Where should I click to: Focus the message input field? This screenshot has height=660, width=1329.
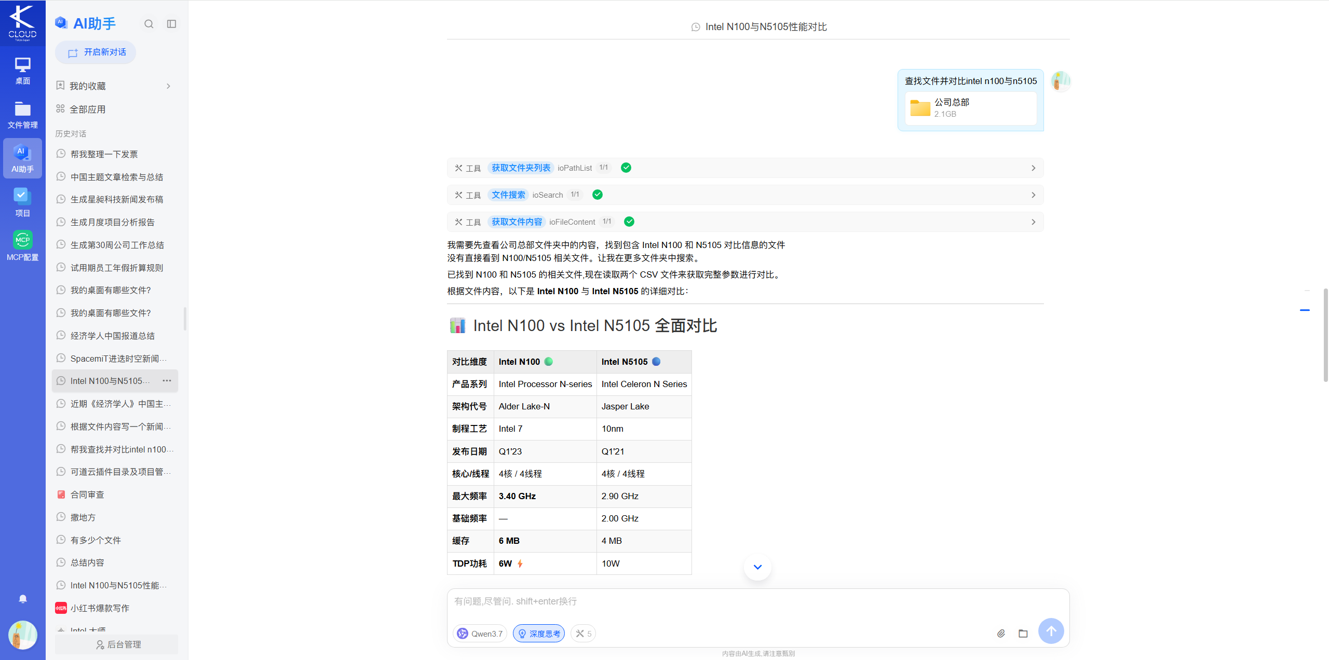(758, 602)
